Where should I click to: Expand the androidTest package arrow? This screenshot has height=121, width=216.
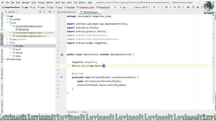click(x=10, y=33)
